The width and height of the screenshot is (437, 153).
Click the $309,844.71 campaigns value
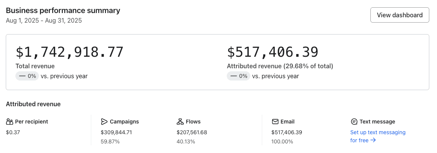(116, 132)
